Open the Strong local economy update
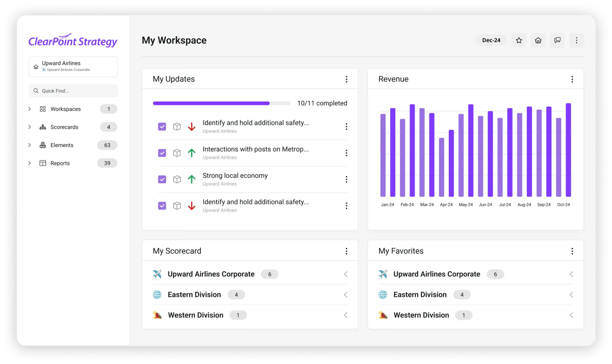This screenshot has width=612, height=364. click(235, 176)
